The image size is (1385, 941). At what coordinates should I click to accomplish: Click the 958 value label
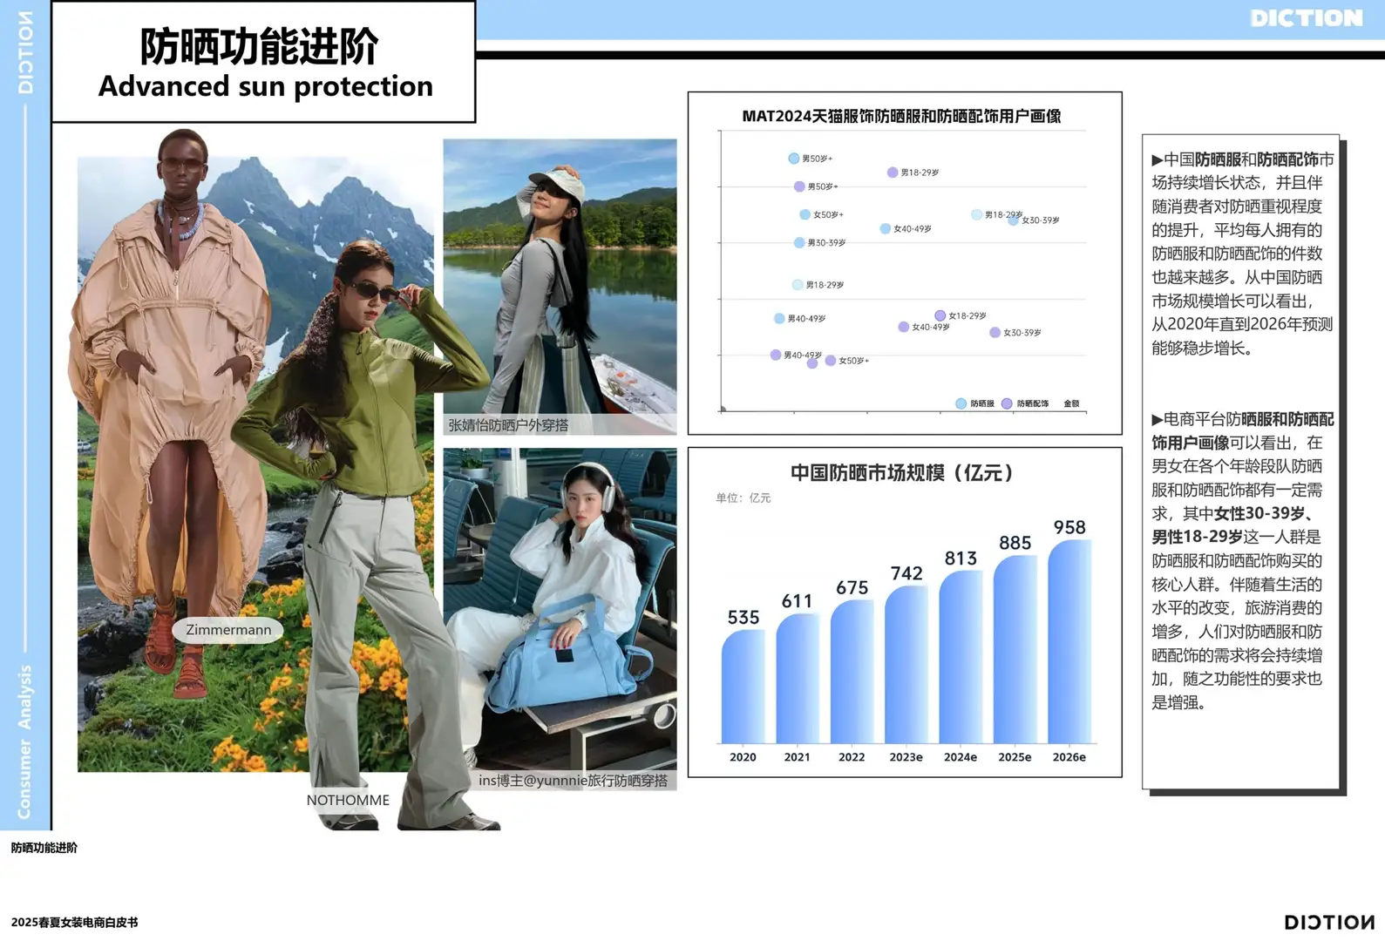pos(1069,527)
